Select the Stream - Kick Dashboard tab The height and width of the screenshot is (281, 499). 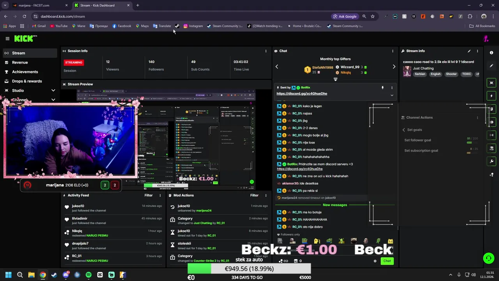point(102,5)
